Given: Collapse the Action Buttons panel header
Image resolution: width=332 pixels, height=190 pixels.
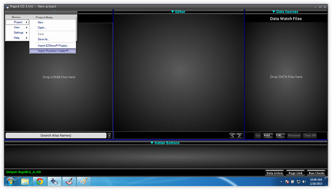Looking at the screenshot, I should (165, 143).
